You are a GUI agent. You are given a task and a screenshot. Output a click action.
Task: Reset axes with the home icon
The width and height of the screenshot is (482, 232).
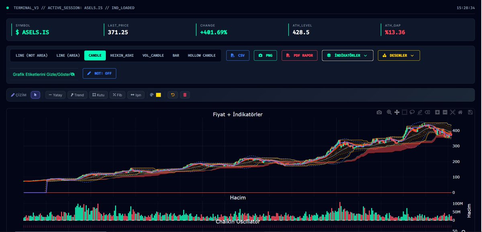pos(460,113)
